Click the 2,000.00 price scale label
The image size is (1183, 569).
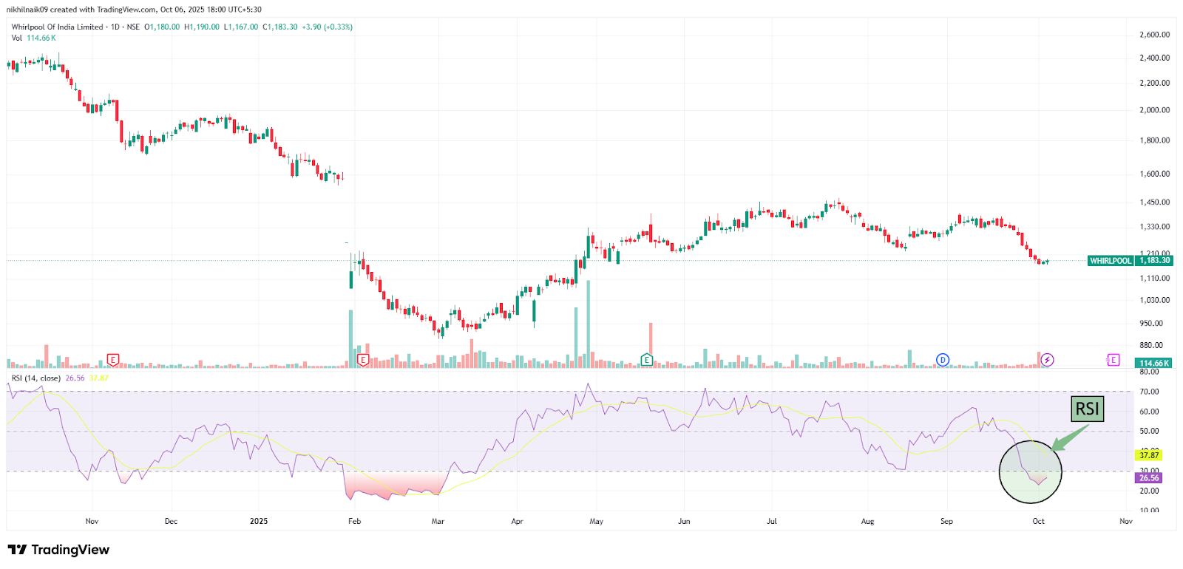[1154, 110]
